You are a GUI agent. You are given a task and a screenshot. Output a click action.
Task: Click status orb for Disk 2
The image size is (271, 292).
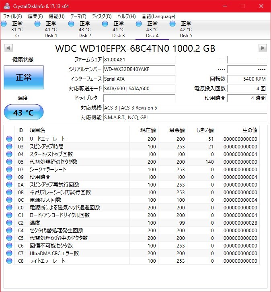71,24
